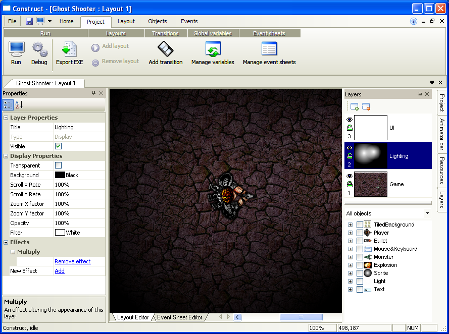Collapse the Display Properties section
This screenshot has height=334, width=449.
[6, 156]
